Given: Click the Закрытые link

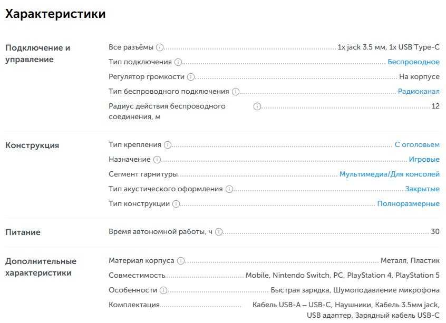Looking at the screenshot, I should (x=422, y=189).
